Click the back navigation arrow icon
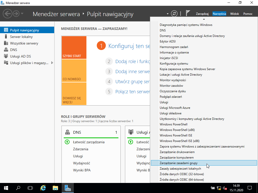 8,14
